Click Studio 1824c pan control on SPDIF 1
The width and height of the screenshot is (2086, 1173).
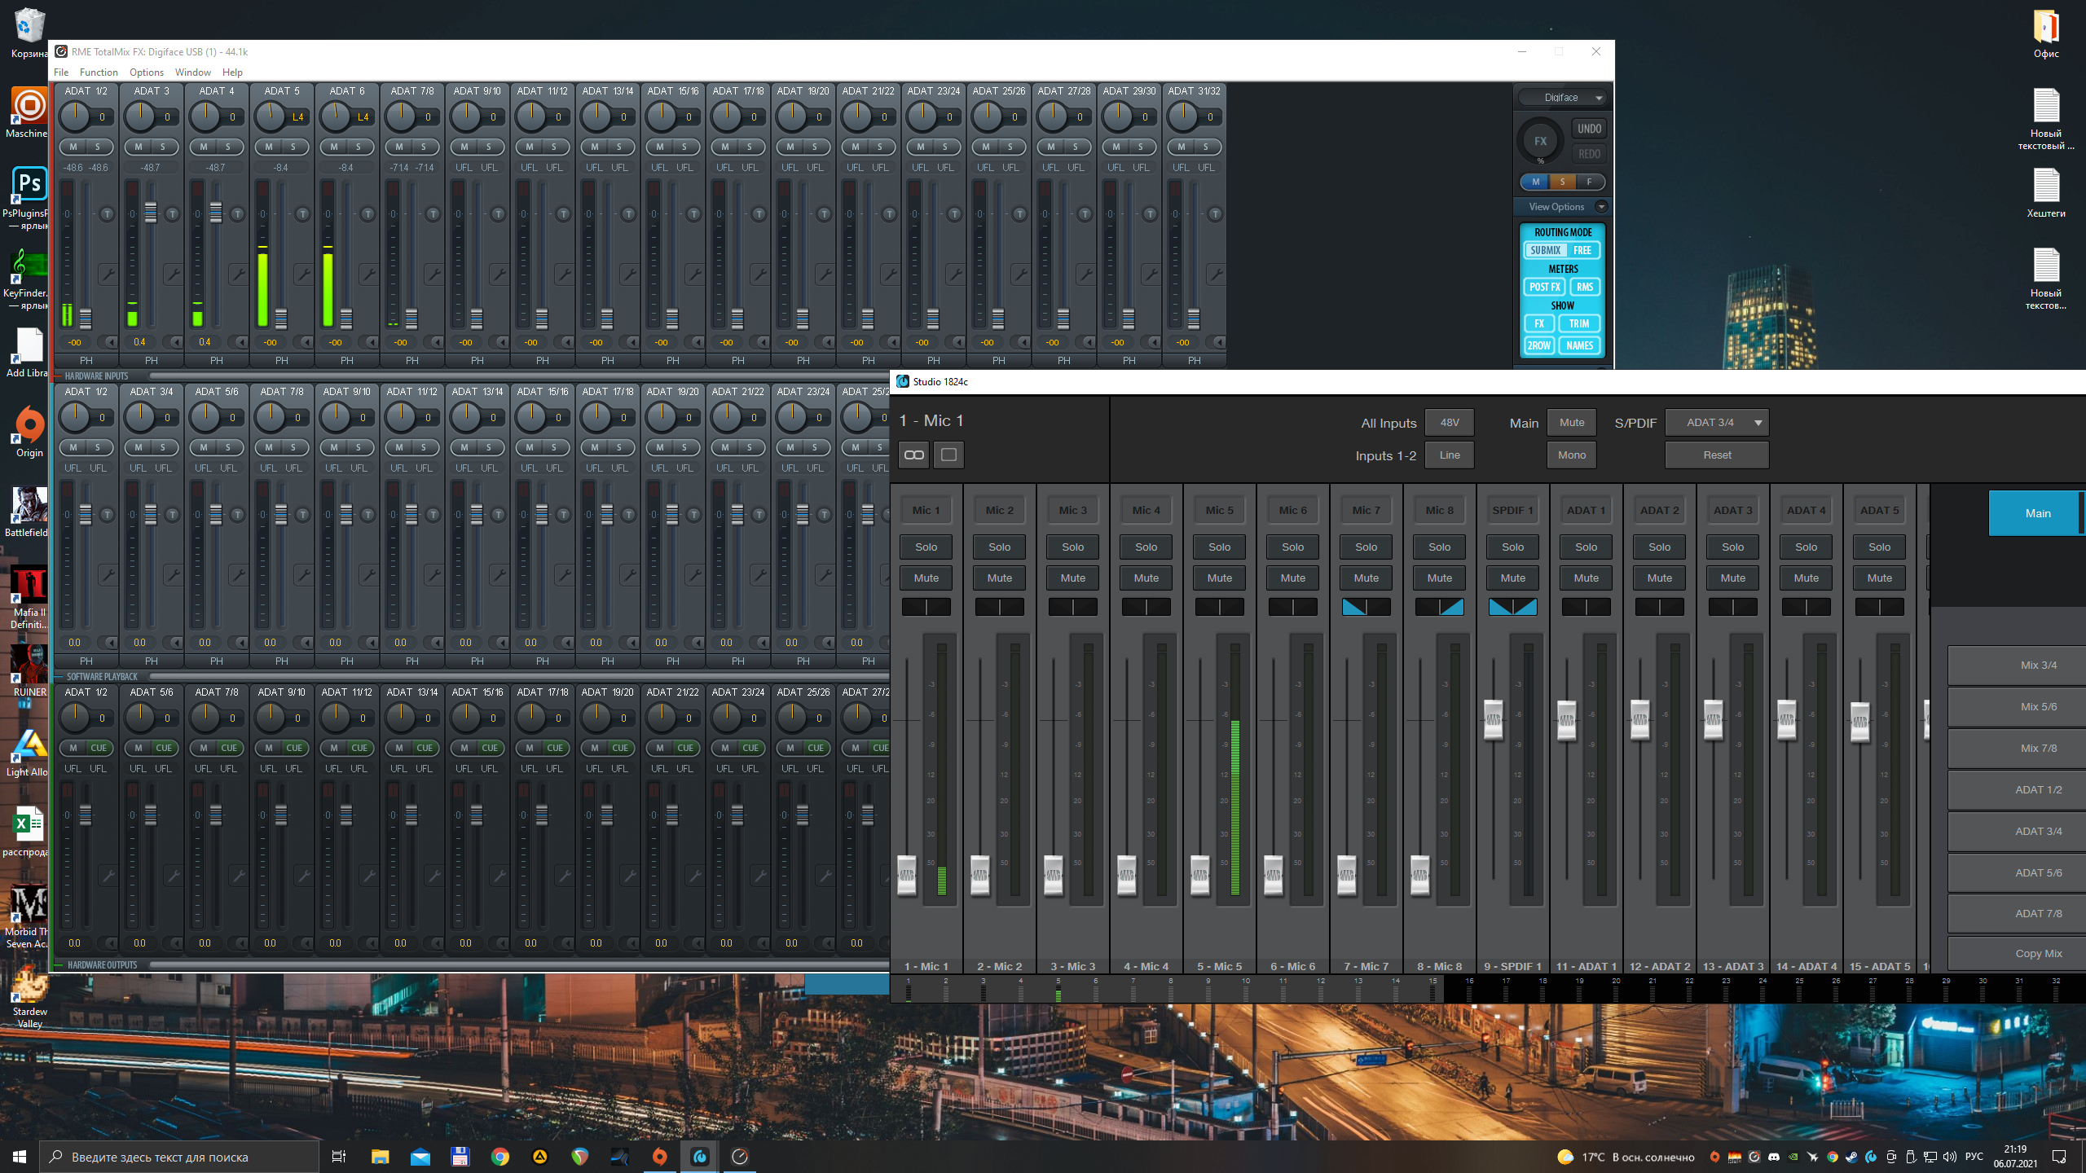[1512, 607]
